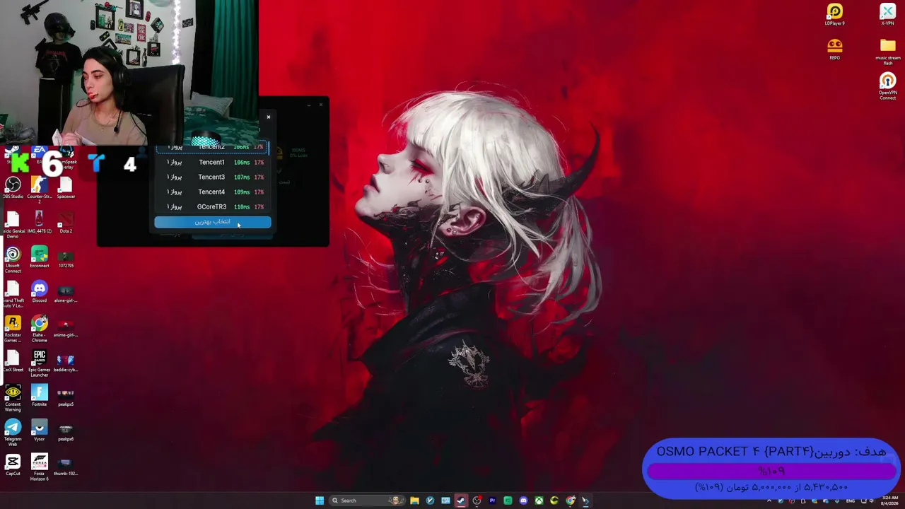Select the IMG_4478 (2) file icon

pos(39,222)
